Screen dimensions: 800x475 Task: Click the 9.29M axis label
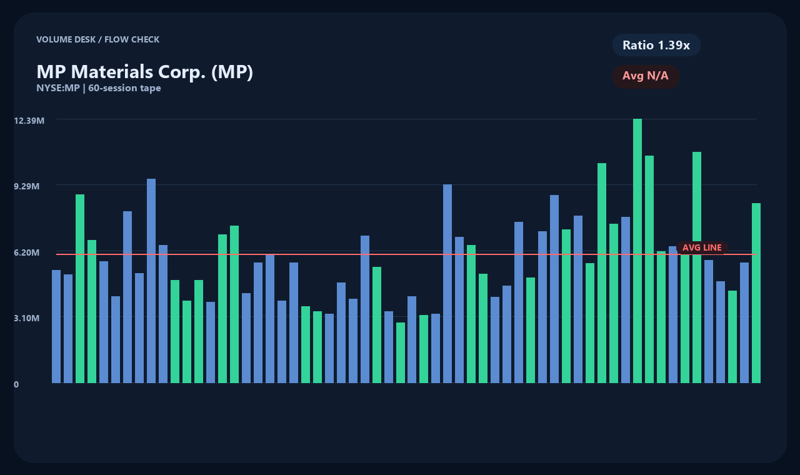pyautogui.click(x=27, y=186)
